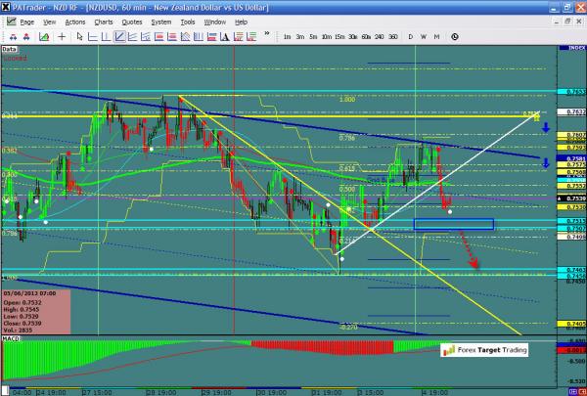Click the 'Close: 0.7539' value in data box
The width and height of the screenshot is (587, 396).
click(23, 324)
